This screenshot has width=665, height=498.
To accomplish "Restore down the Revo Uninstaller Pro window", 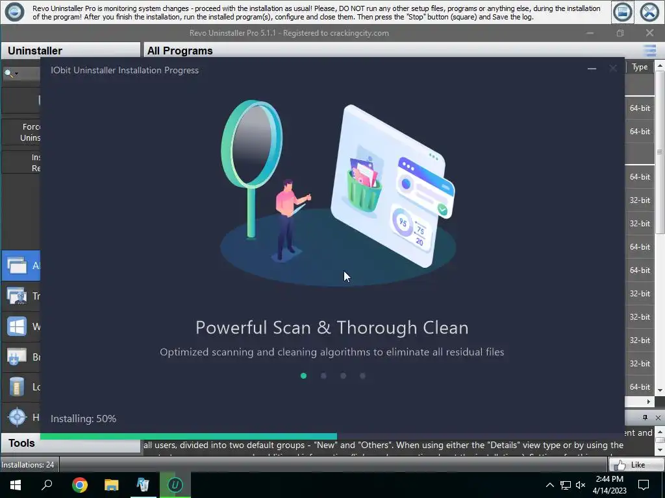I will [620, 33].
